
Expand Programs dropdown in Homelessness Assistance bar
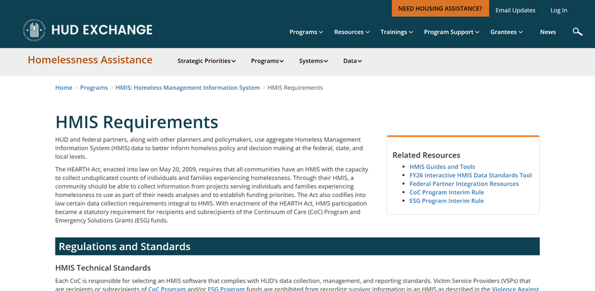click(267, 61)
